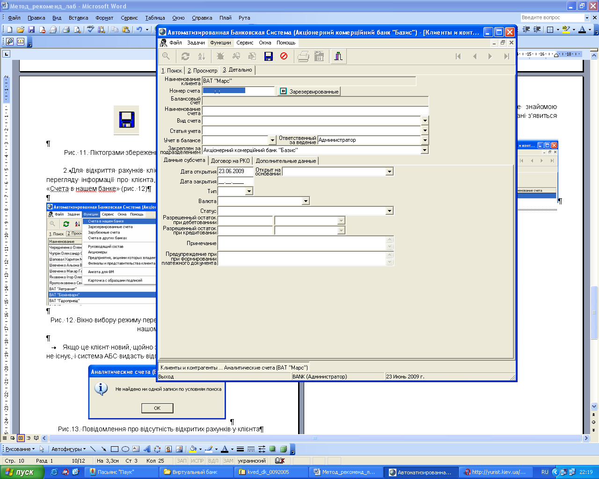Screen dimensions: 599x479
Task: Open the Автофигуры menu in Drawing toolbar
Action: coord(68,449)
